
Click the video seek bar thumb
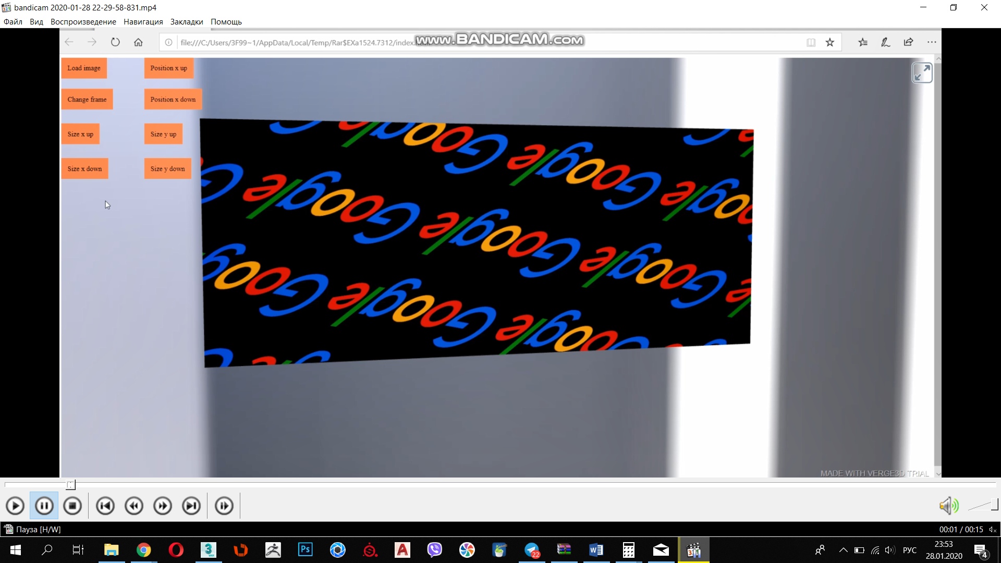71,485
